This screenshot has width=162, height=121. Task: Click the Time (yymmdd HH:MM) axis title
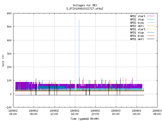tap(85, 119)
